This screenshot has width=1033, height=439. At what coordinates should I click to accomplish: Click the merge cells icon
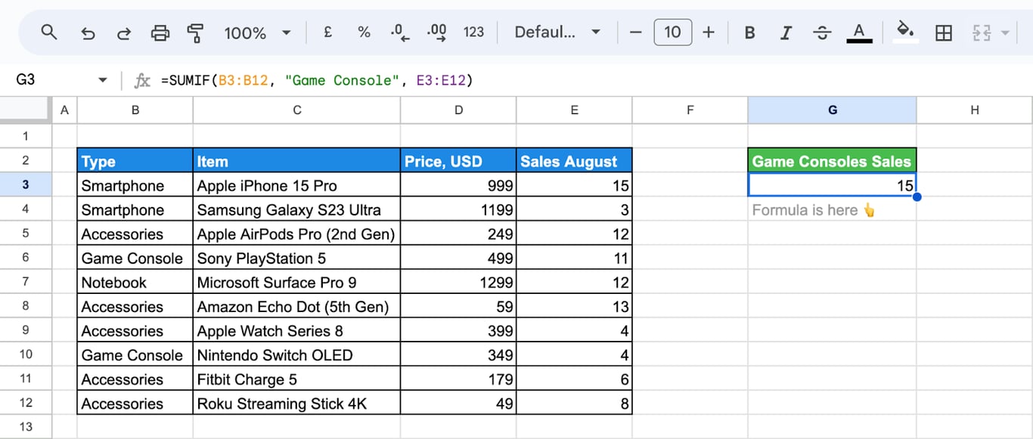(x=982, y=32)
